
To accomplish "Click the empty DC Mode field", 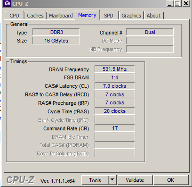I will [150, 41].
